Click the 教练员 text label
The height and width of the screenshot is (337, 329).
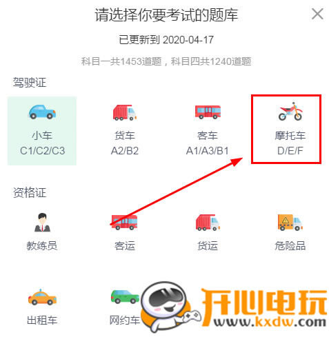pyautogui.click(x=42, y=245)
